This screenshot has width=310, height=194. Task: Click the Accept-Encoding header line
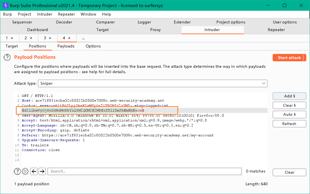(x=55, y=130)
